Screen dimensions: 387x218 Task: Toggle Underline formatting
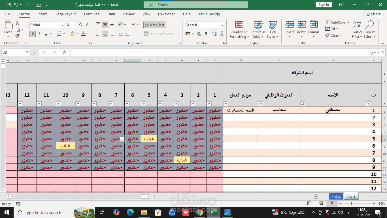tap(45, 33)
